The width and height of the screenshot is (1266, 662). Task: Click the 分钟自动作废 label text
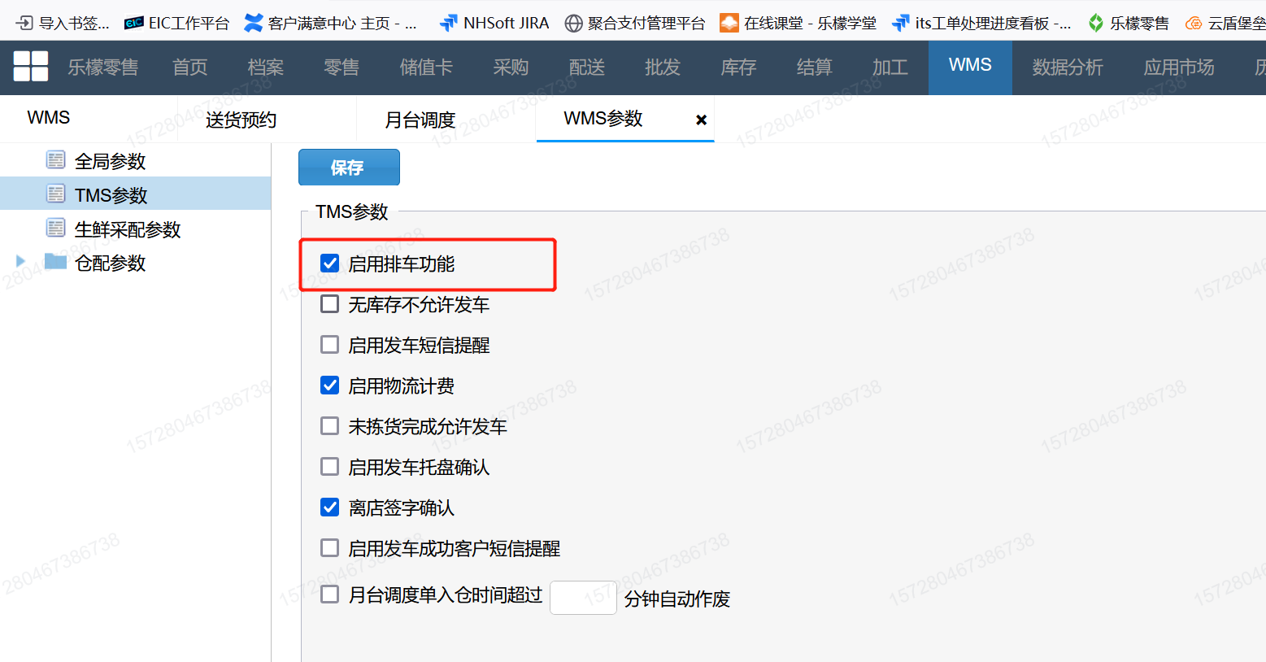click(x=677, y=599)
